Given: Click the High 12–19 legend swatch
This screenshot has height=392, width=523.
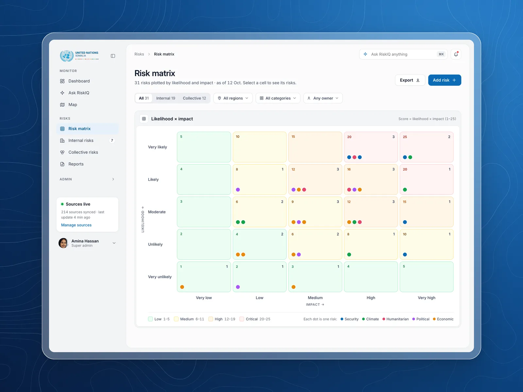Looking at the screenshot, I should point(211,319).
